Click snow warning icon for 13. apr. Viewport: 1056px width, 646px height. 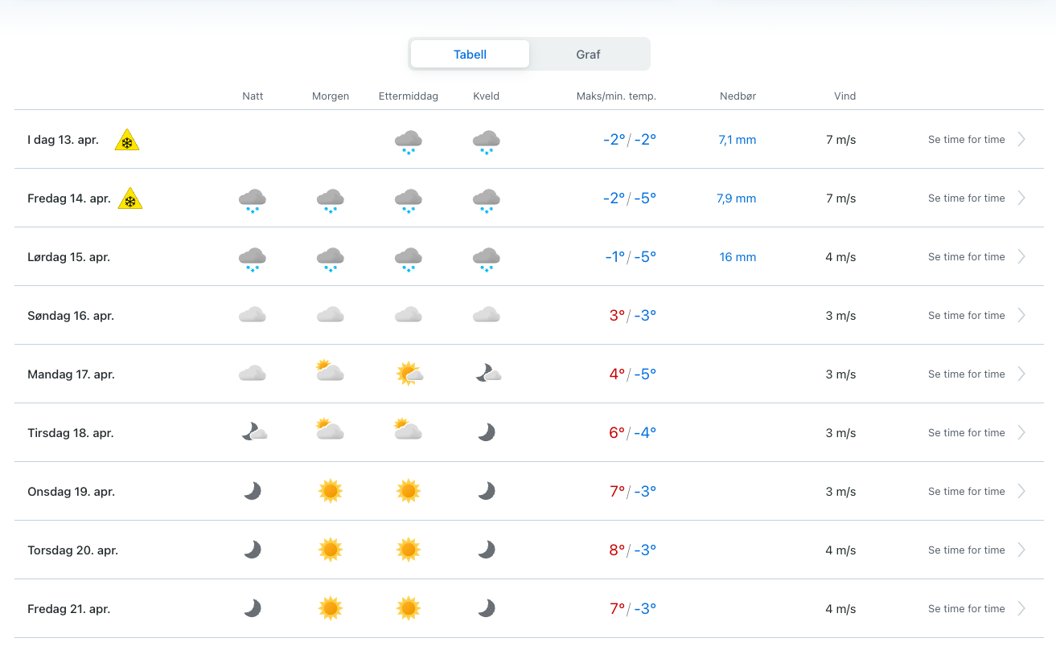(126, 141)
